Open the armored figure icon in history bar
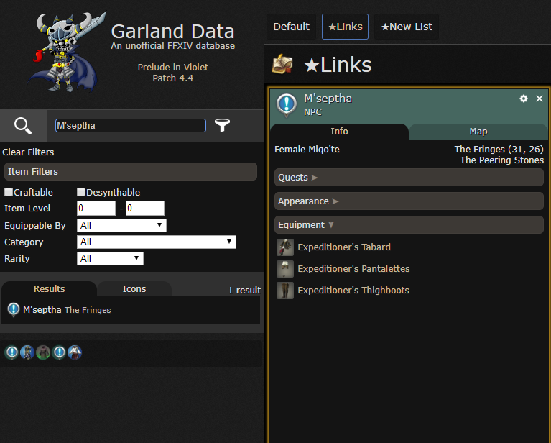551x443 pixels. tap(27, 352)
